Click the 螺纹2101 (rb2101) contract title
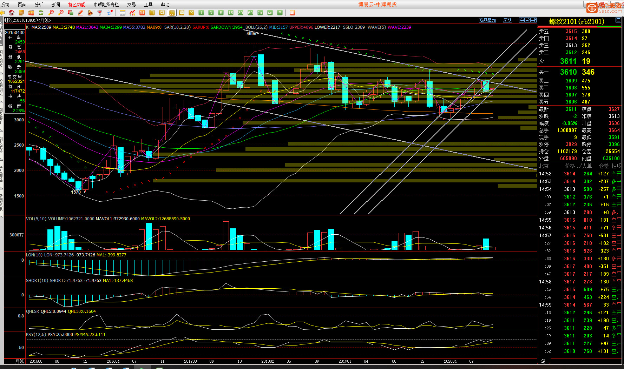The height and width of the screenshot is (369, 624). click(577, 21)
